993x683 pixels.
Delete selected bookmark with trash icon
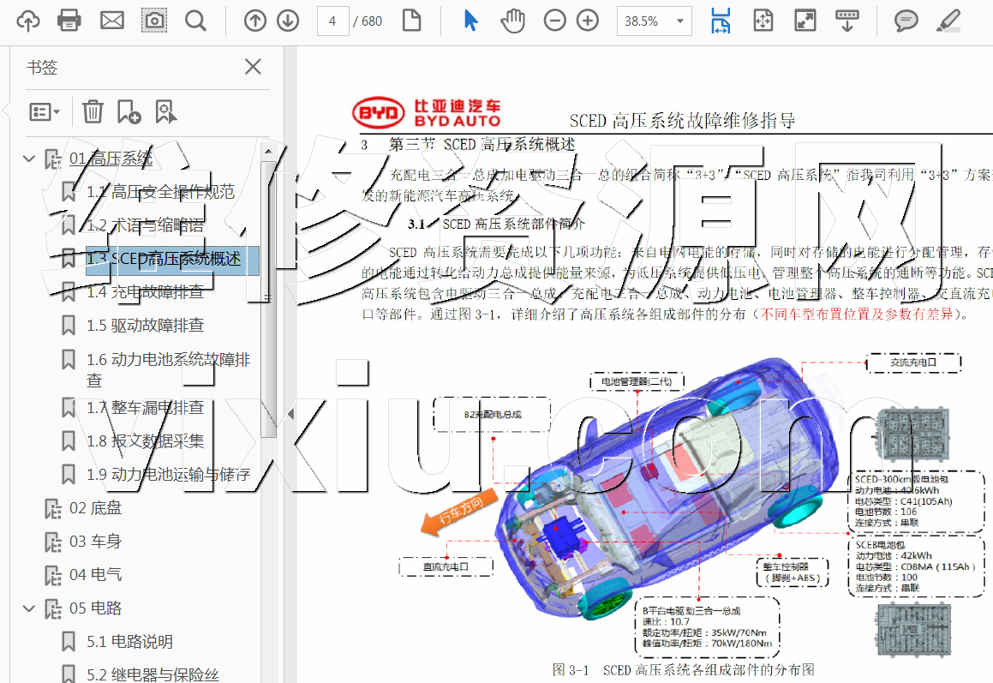(93, 111)
